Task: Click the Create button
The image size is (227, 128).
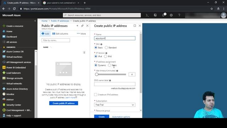Action: [x=102, y=117]
